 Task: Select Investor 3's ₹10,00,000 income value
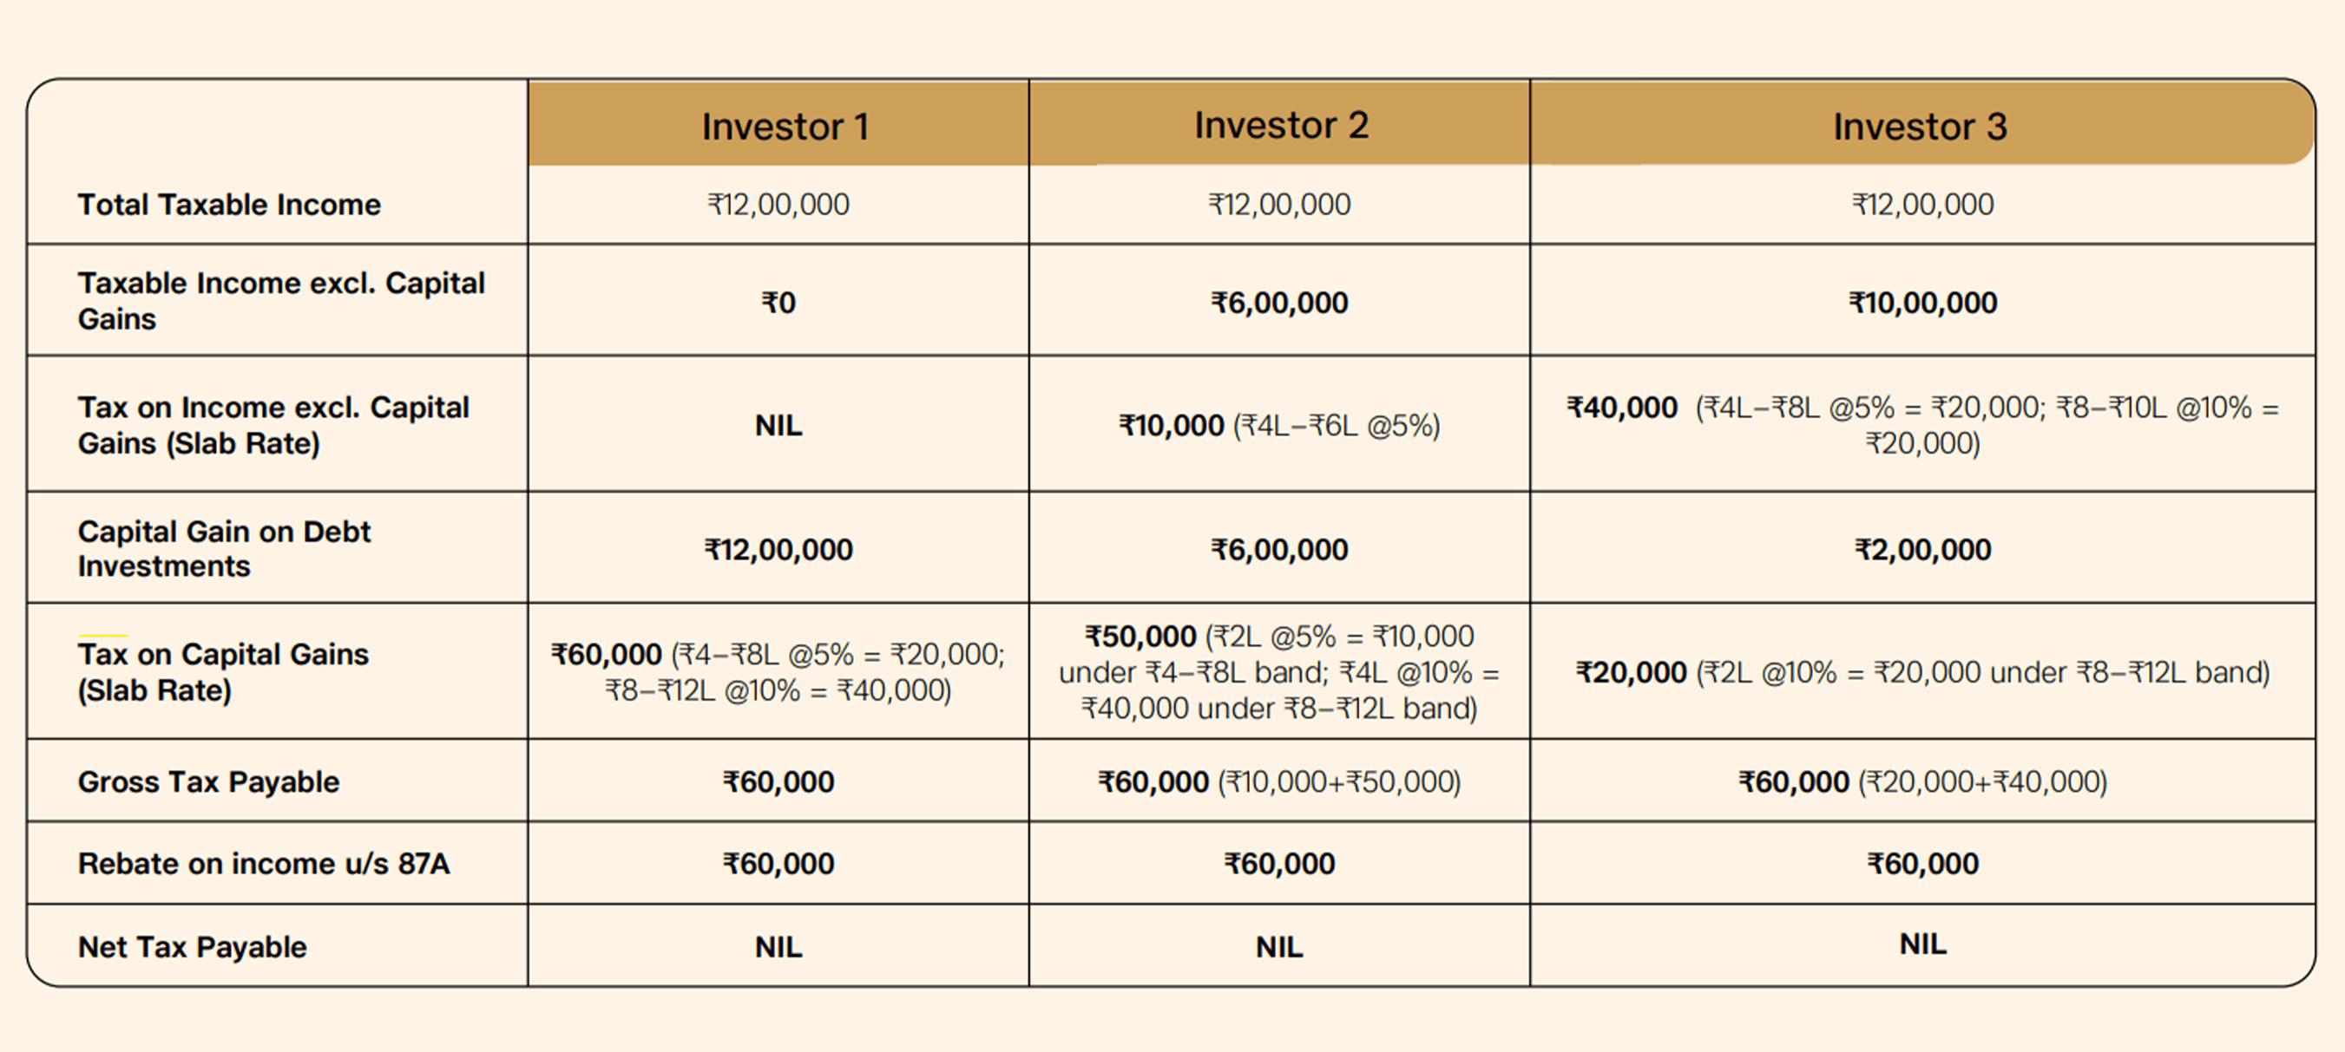(1922, 302)
